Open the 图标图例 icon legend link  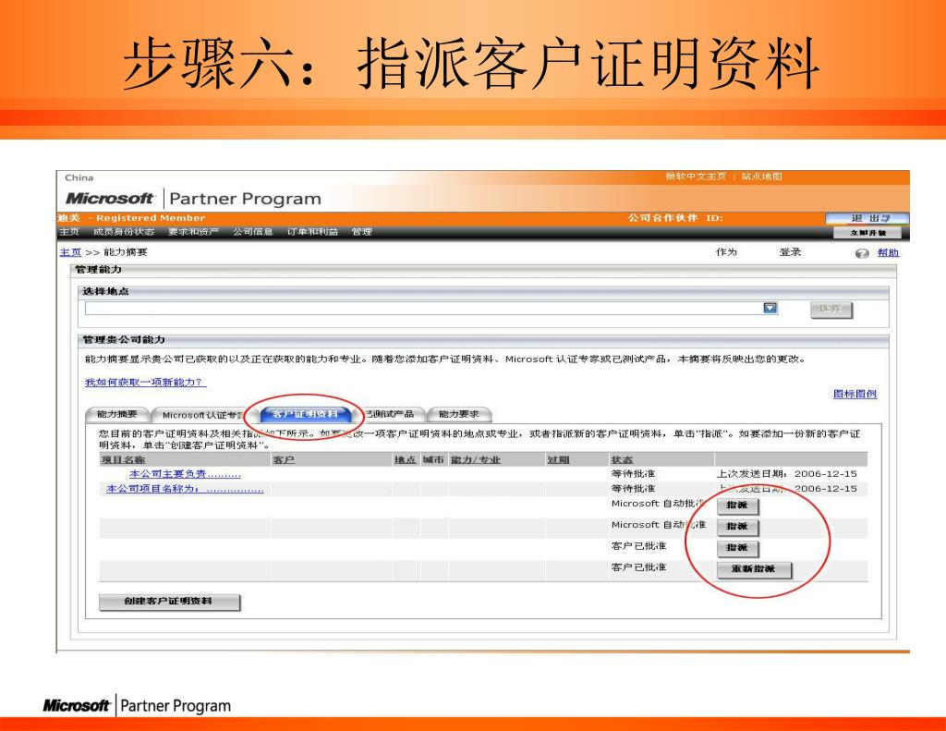[855, 394]
